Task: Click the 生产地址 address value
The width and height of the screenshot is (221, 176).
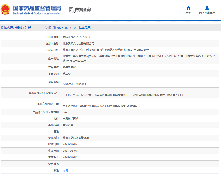Action: [139, 58]
